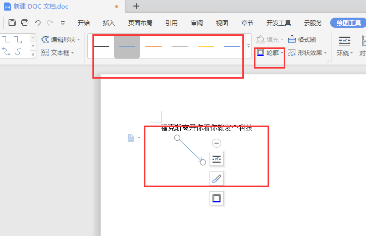Click the line's start handle
Screen dimensions: 366x236
coord(177,138)
